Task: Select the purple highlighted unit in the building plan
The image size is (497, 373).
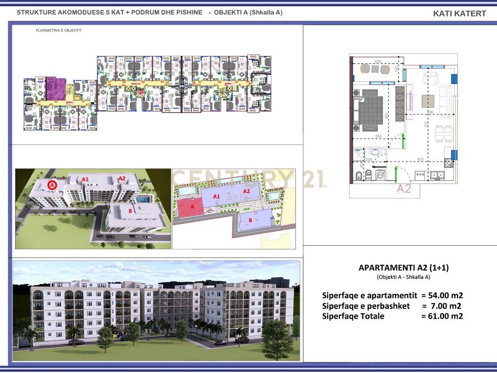Action: (x=56, y=89)
